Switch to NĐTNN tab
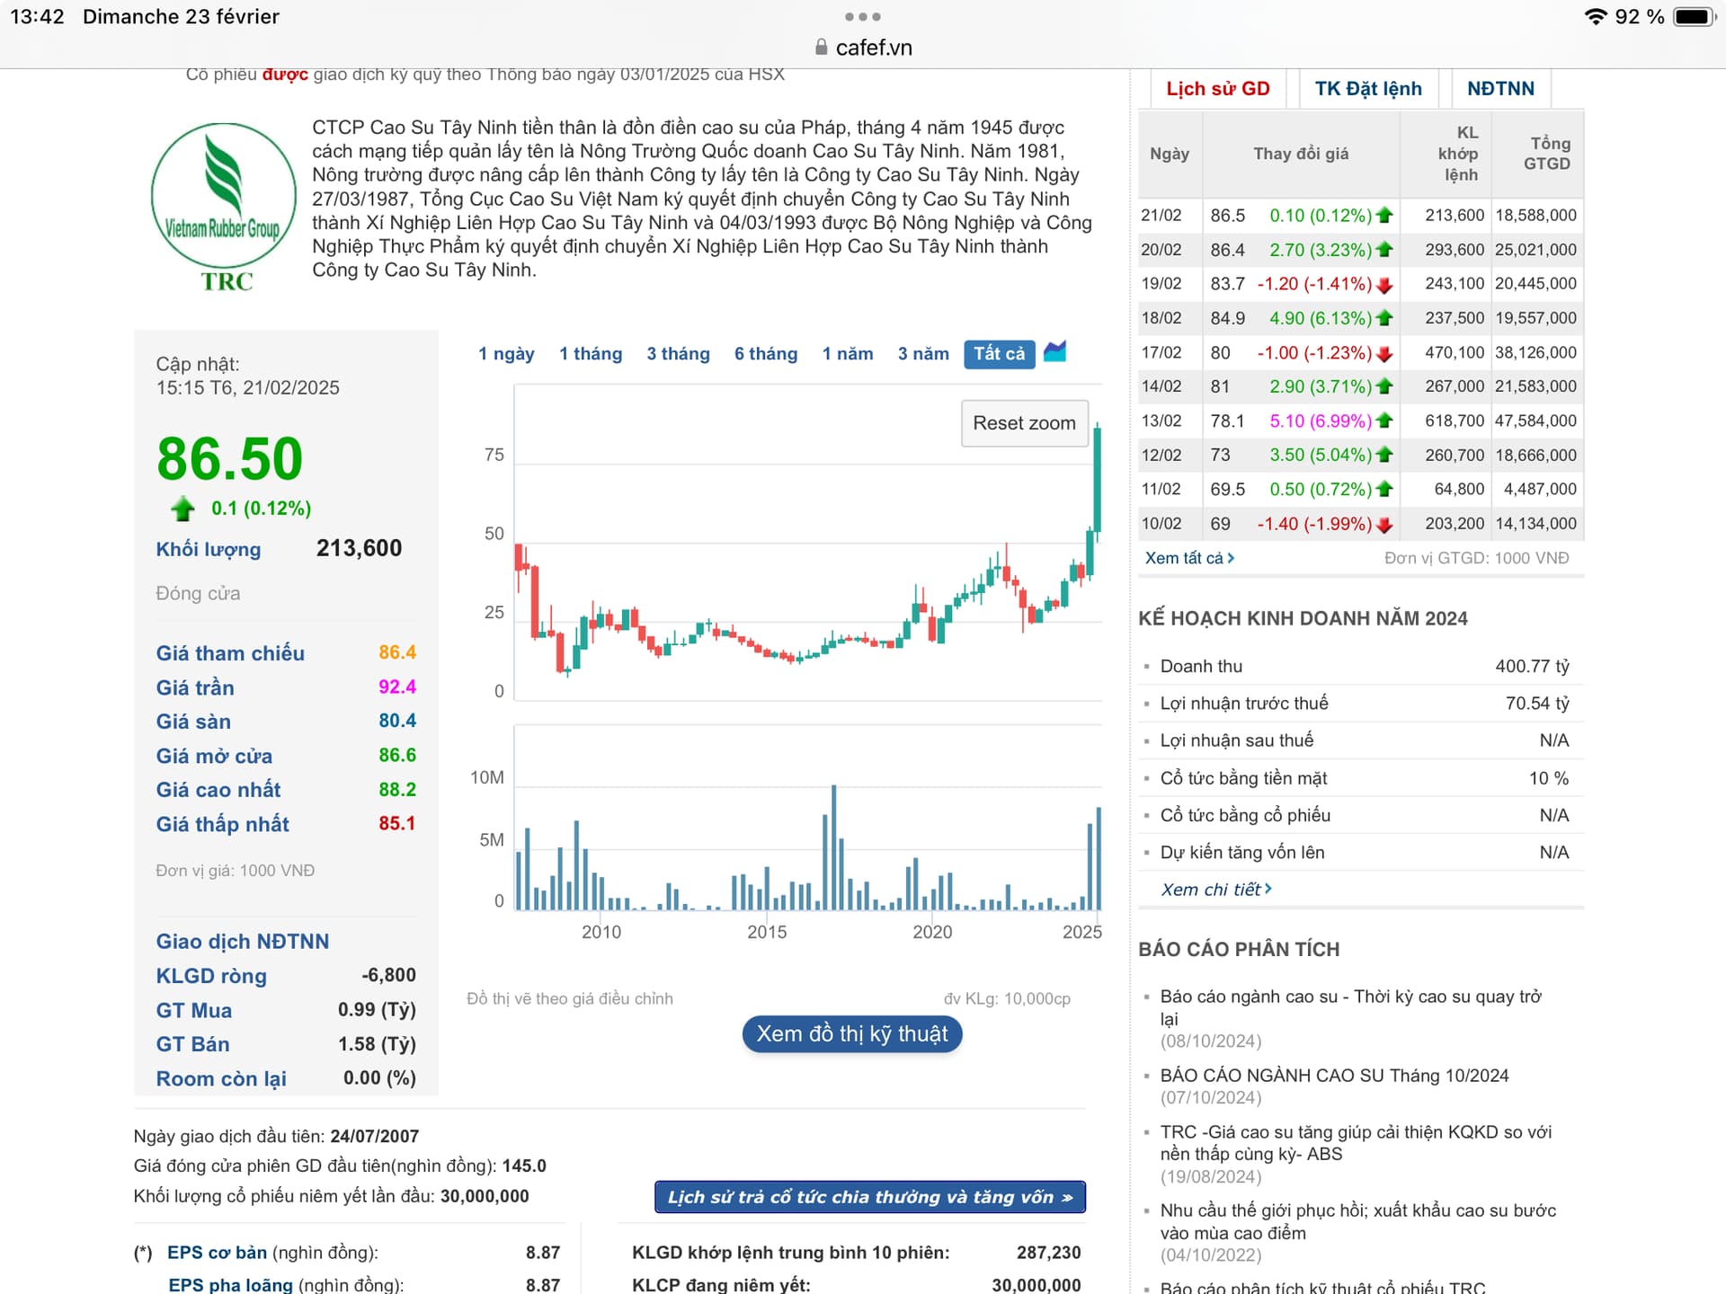Image resolution: width=1726 pixels, height=1294 pixels. [x=1499, y=89]
